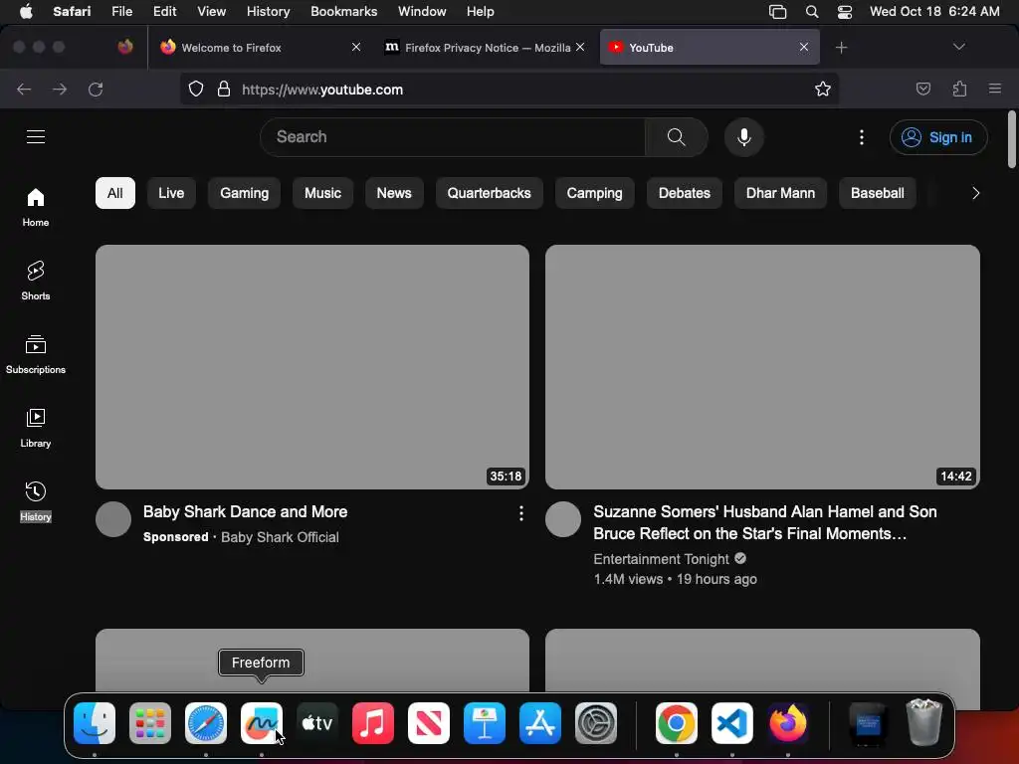Filter by Baseball chip
The width and height of the screenshot is (1019, 764).
point(877,193)
